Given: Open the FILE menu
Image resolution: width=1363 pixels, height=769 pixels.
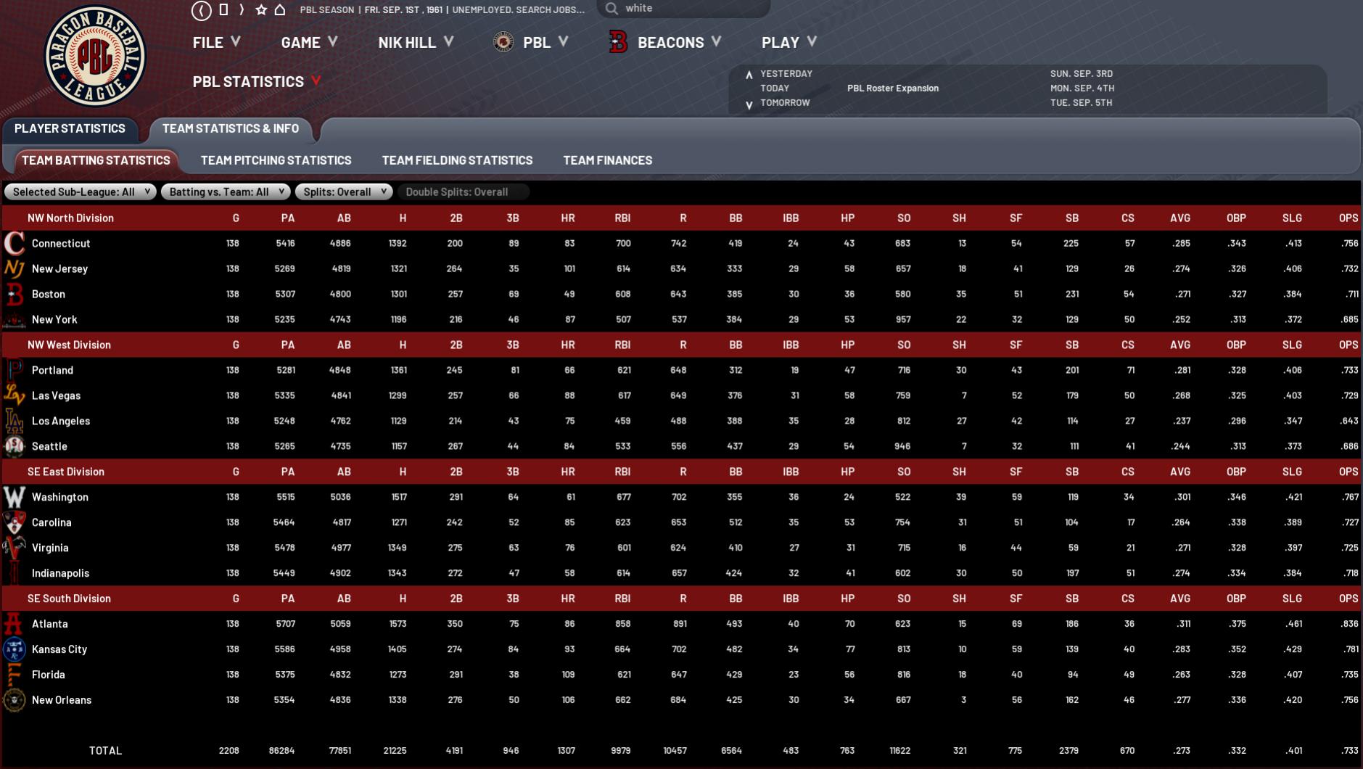Looking at the screenshot, I should [215, 43].
